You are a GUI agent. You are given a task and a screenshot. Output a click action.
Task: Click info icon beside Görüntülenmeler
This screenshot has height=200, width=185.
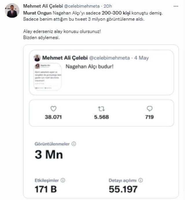[74, 144]
